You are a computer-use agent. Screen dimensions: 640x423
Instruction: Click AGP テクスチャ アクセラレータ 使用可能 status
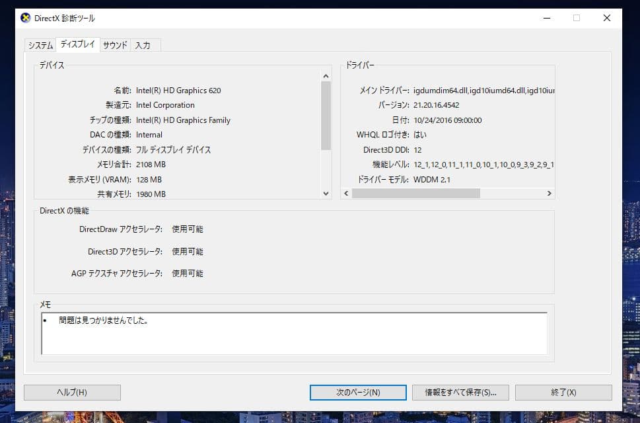(x=188, y=273)
